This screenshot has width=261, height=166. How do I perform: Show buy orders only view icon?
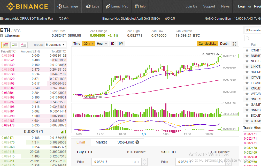click(14, 45)
